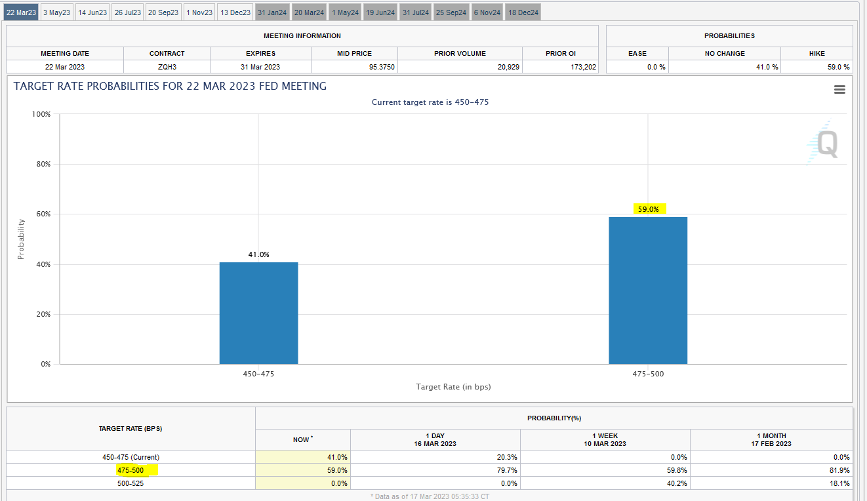
Task: Click the highlighted 59.0% bar label
Action: (649, 209)
